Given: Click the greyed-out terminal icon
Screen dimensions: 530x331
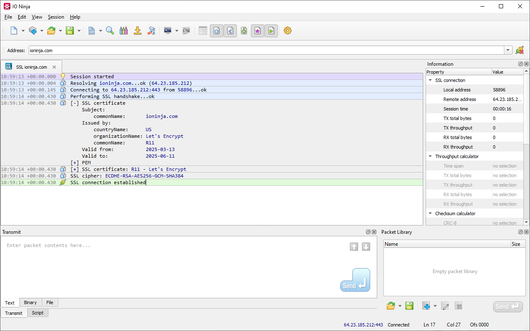Looking at the screenshot, I should (x=186, y=31).
